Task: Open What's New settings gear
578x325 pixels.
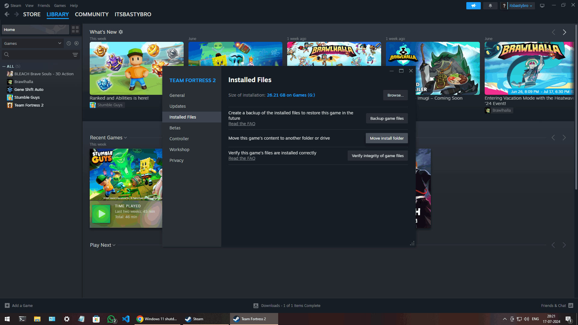Action: (121, 32)
